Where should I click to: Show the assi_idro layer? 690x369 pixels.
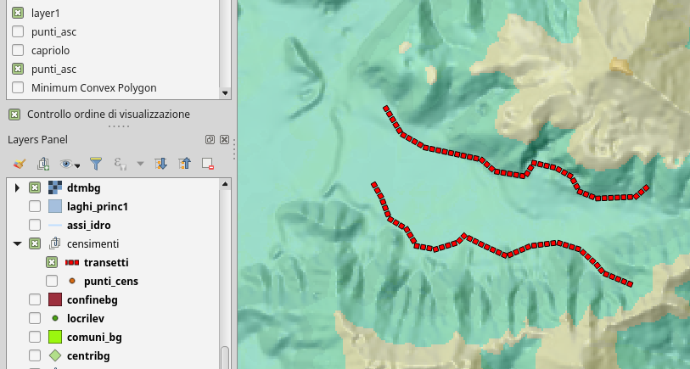point(35,225)
